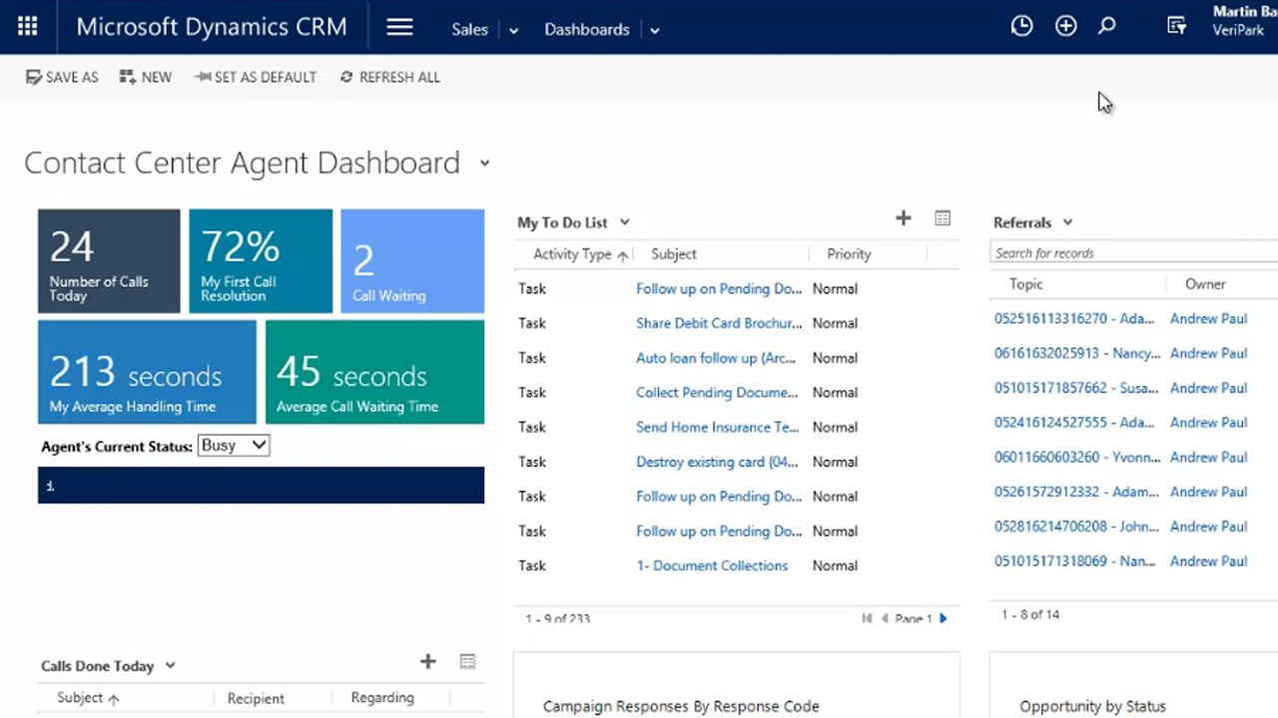Open referral 06011660603260 - Yvonn
1278x718 pixels.
click(x=1077, y=457)
